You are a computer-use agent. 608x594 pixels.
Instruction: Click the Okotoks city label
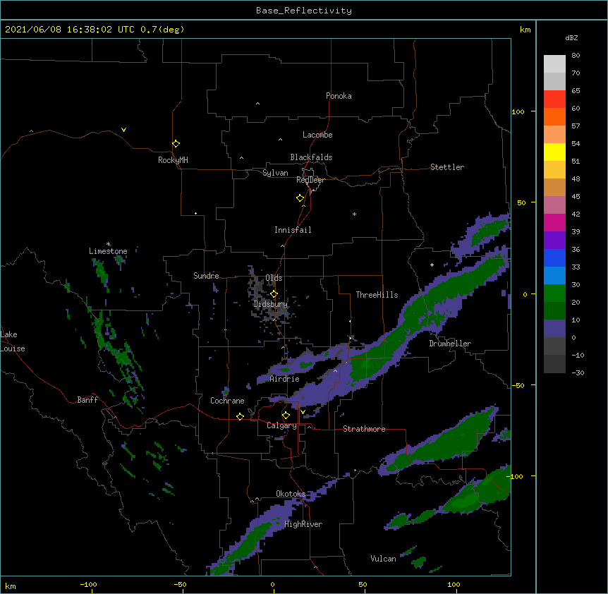point(291,494)
